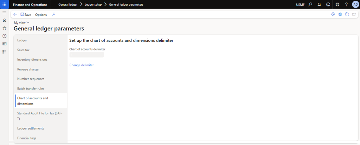360x145 pixels.
Task: Open the app launcher waffle icon
Action: pyautogui.click(x=4, y=4)
